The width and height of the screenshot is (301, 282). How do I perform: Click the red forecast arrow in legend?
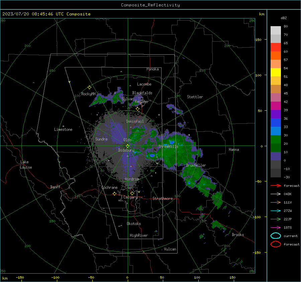(276, 185)
